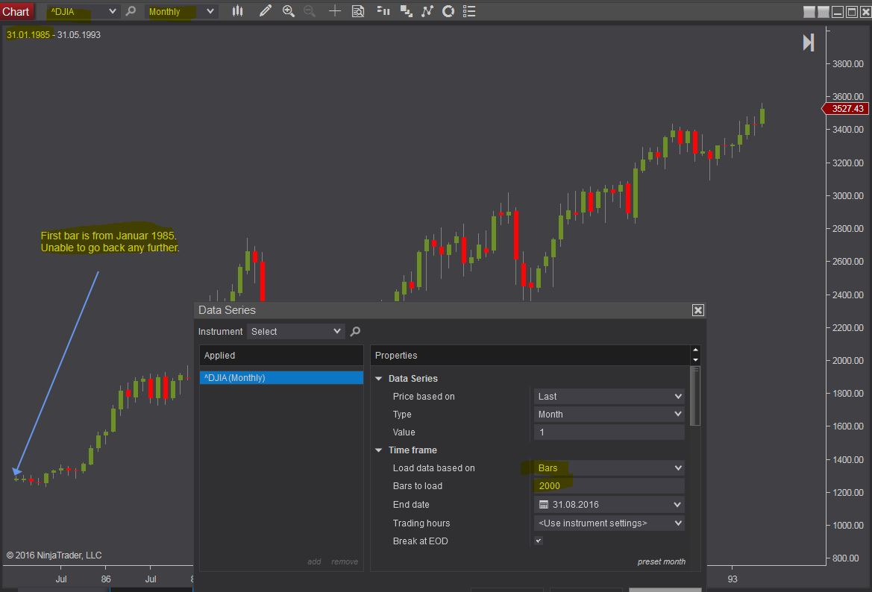Screen dimensions: 872x592
Task: Open the Indicators zigzag line icon
Action: click(427, 11)
